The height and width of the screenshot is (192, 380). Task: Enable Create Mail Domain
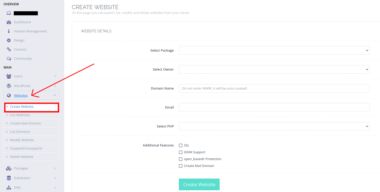click(181, 166)
